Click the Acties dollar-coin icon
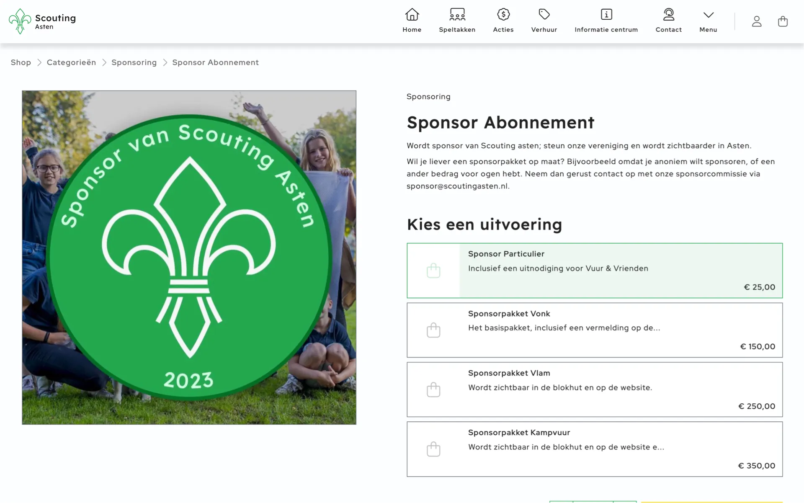 [x=503, y=15]
